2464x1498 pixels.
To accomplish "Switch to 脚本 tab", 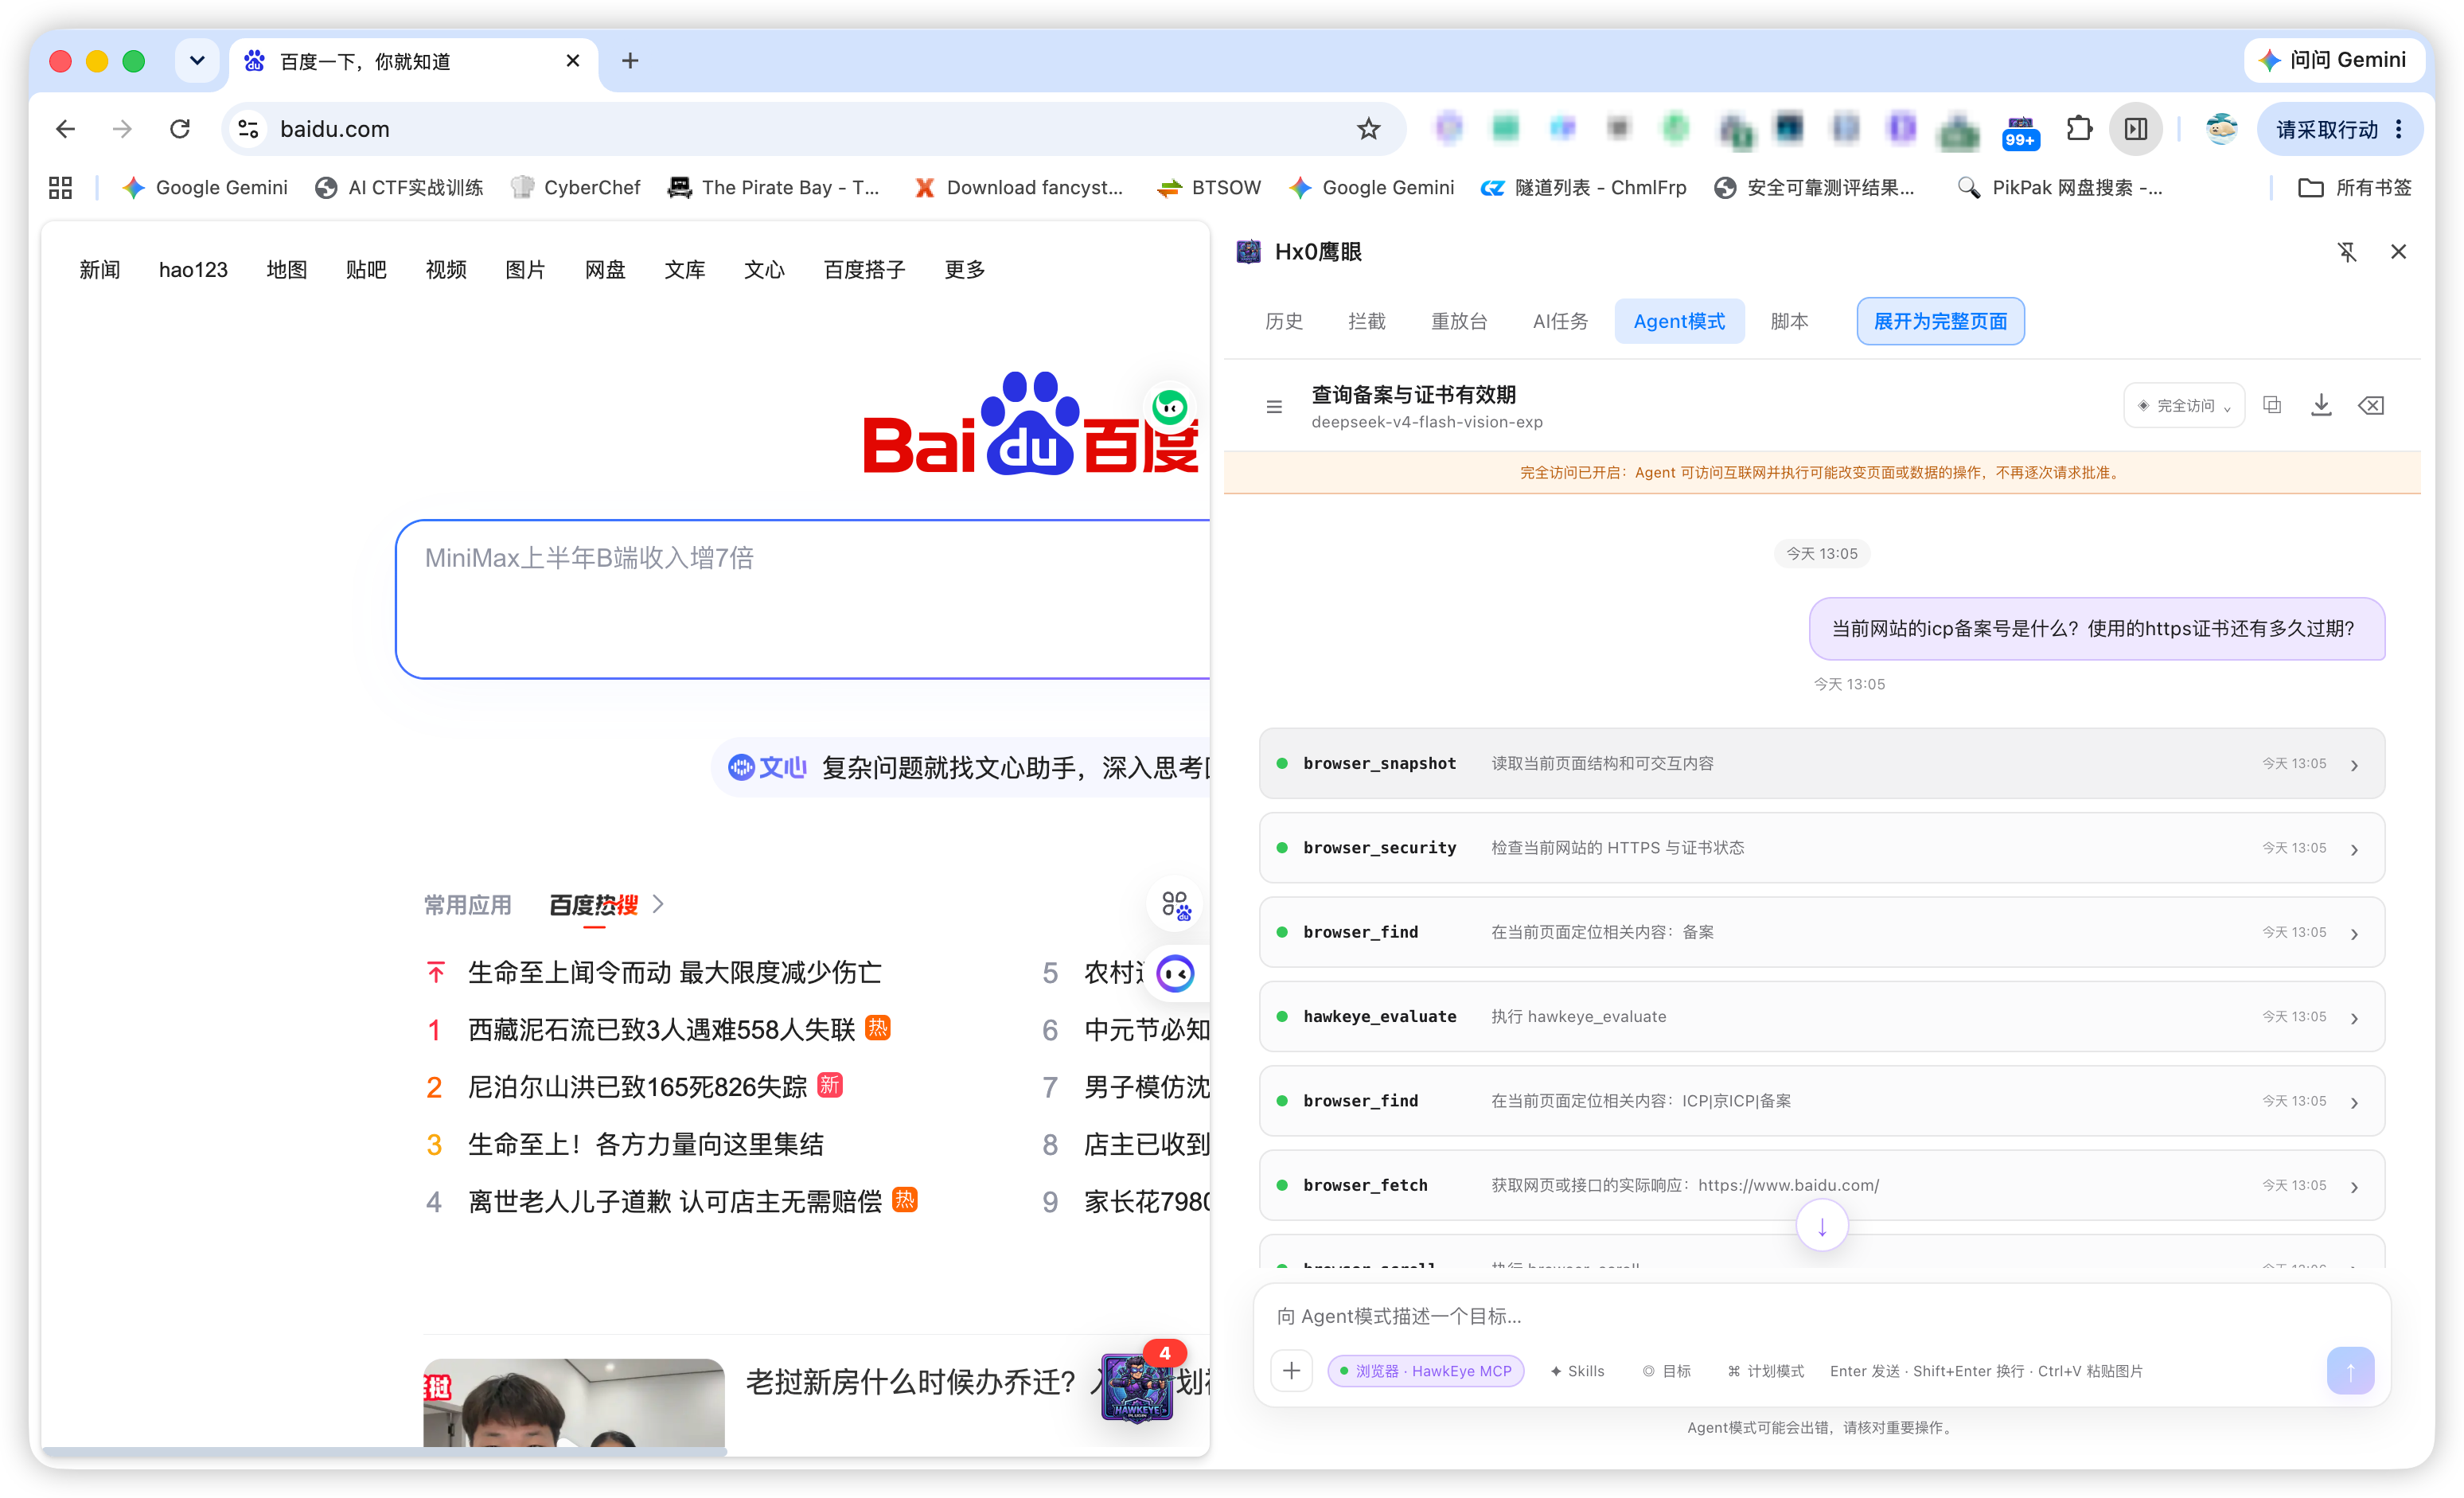I will (1789, 321).
